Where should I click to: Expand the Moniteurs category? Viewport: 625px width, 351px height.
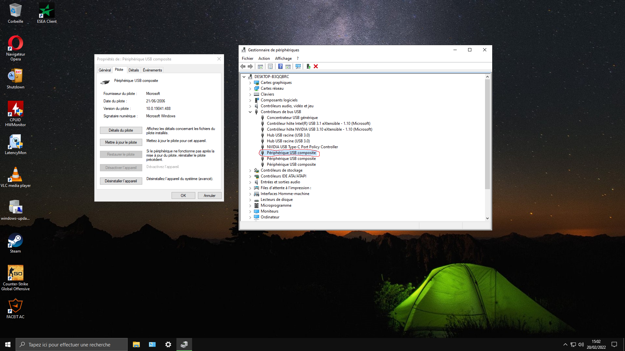point(250,212)
